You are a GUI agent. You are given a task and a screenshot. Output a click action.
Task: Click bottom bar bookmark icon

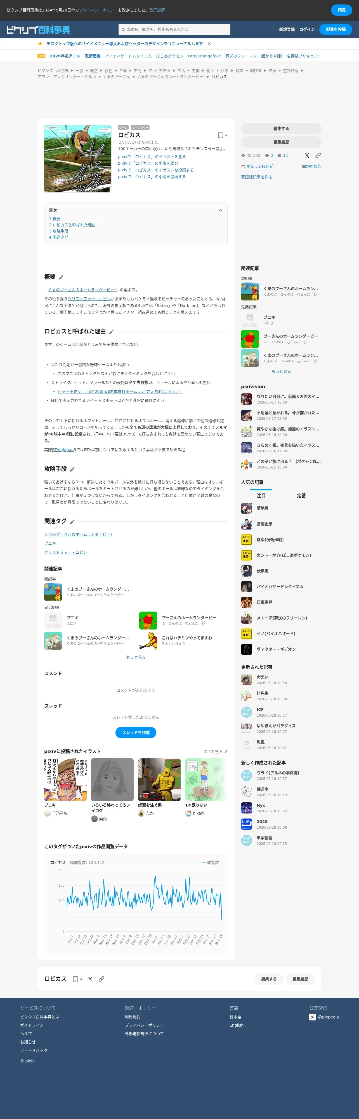75,979
